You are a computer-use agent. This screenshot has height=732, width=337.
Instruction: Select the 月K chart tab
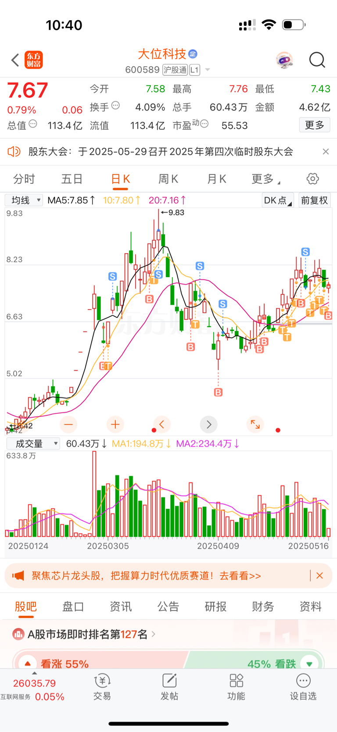216,179
